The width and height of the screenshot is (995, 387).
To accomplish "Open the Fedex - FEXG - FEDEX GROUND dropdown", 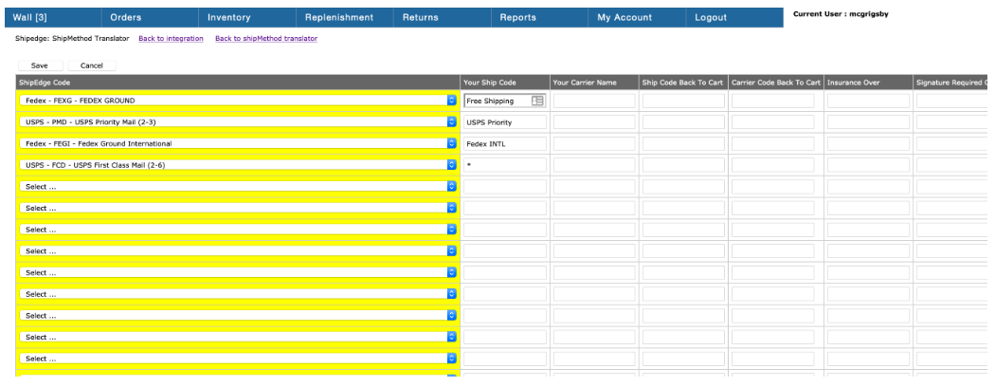I will tap(238, 101).
